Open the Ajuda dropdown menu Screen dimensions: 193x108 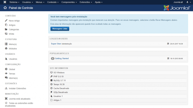[98, 2]
